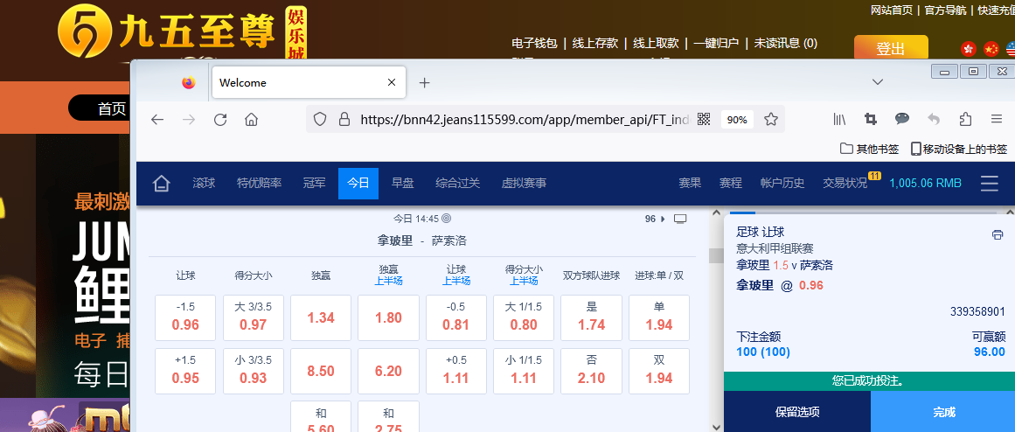The image size is (1015, 432).
Task: Switch to the 早盘 tab
Action: click(x=402, y=184)
